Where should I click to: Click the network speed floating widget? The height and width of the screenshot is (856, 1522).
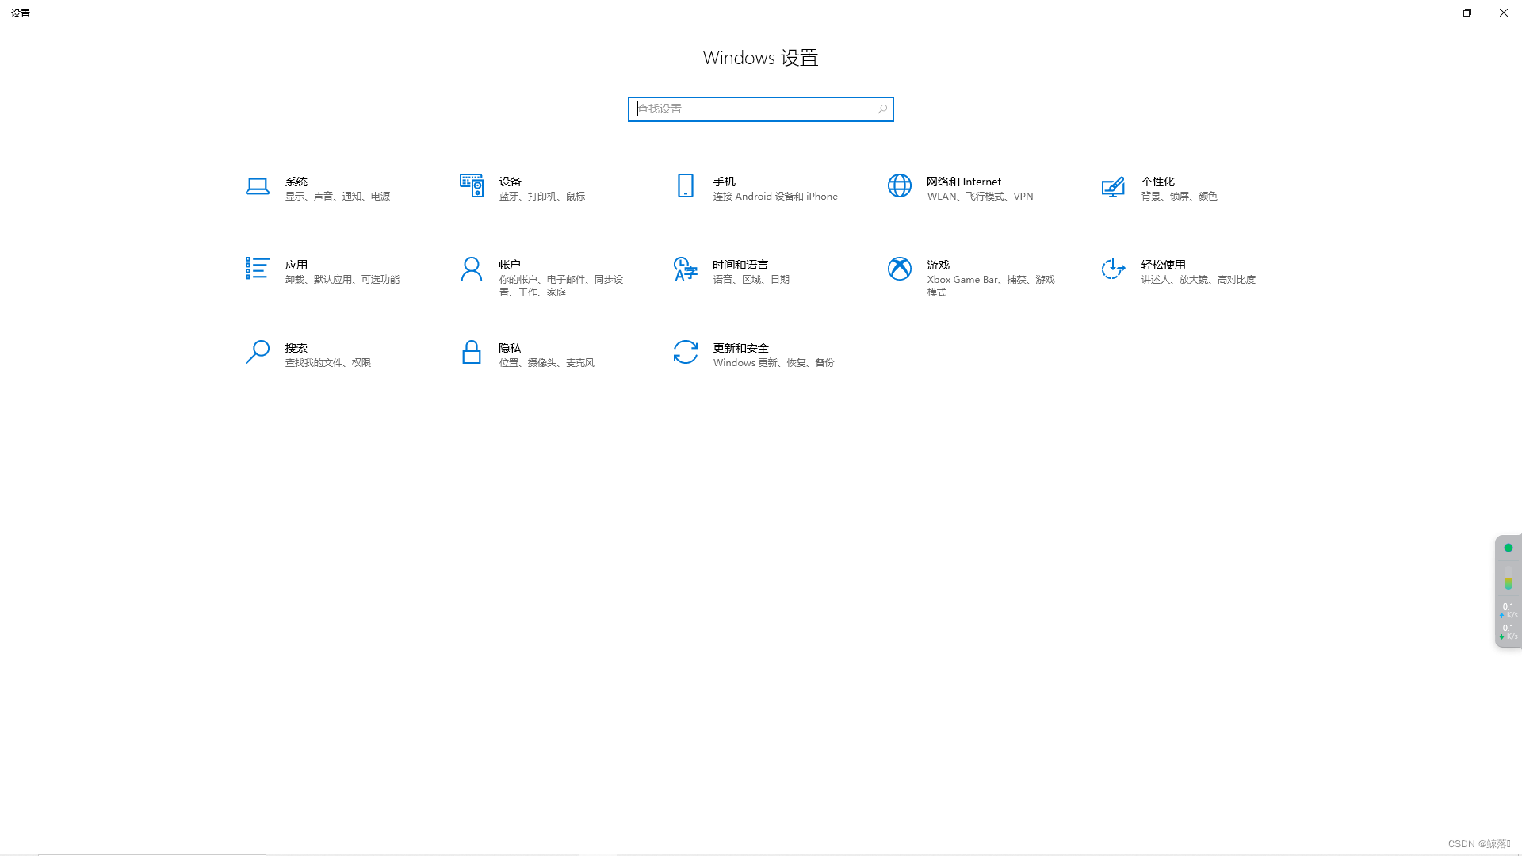point(1509,621)
